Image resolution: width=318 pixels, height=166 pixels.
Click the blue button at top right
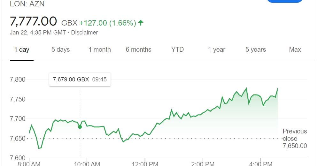pos(284,1)
